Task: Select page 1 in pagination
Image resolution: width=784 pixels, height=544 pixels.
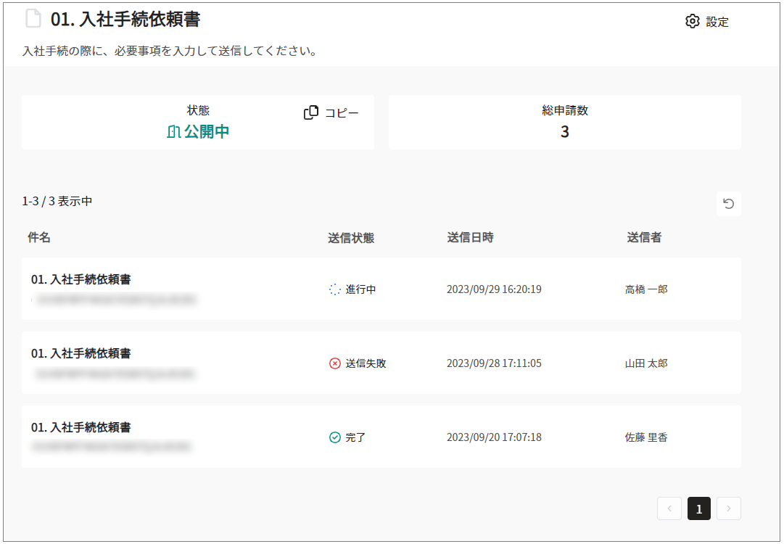Action: [x=698, y=508]
